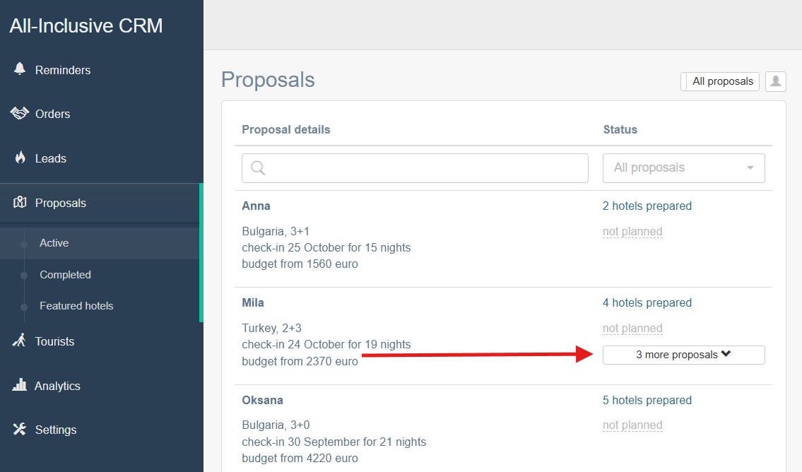Open the Completed proposals submenu
Screen dimensions: 802x472
click(65, 275)
